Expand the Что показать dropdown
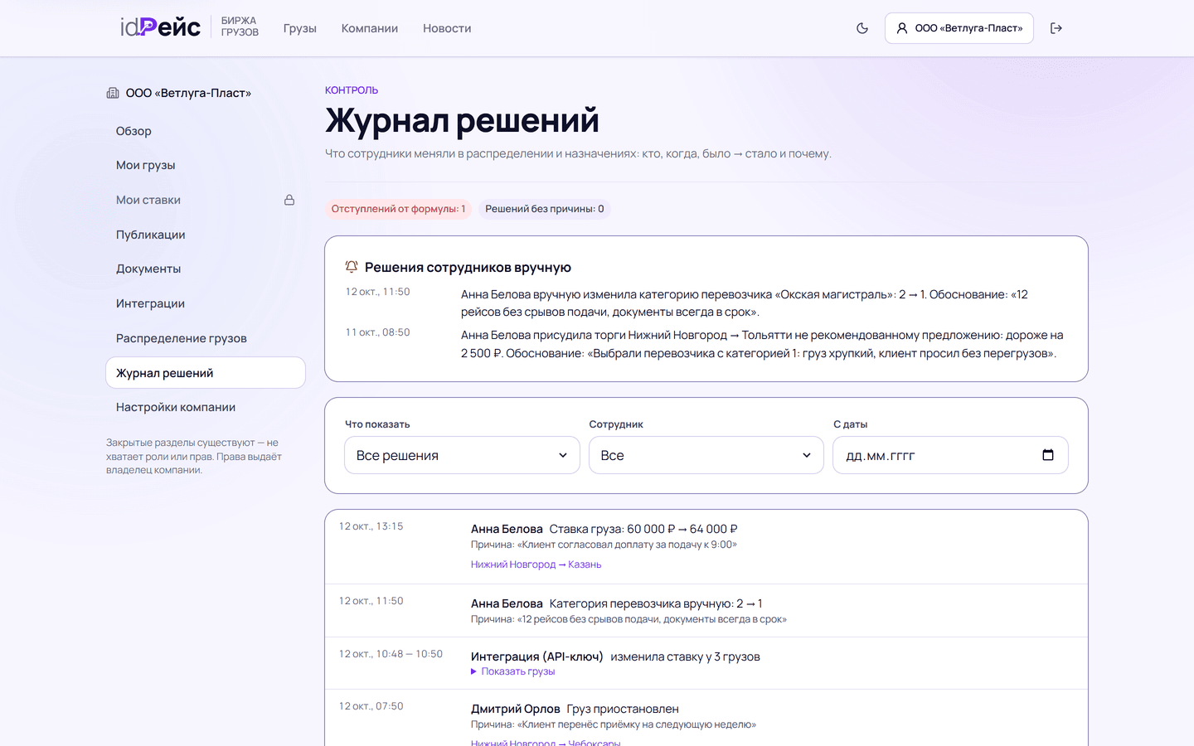1194x746 pixels. click(x=462, y=455)
